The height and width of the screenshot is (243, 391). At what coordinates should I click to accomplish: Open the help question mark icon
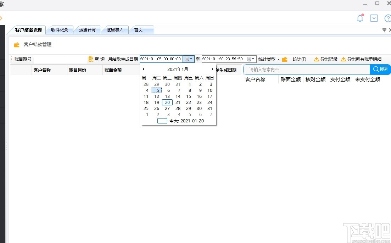coord(389,18)
